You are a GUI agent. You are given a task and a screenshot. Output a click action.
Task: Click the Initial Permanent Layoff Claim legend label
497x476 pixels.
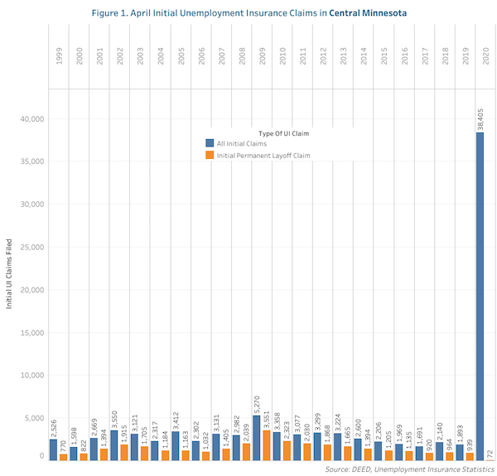pos(263,154)
